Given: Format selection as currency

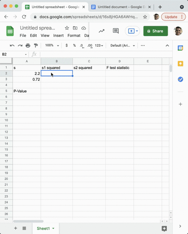Looking at the screenshot, I should pos(67,46).
